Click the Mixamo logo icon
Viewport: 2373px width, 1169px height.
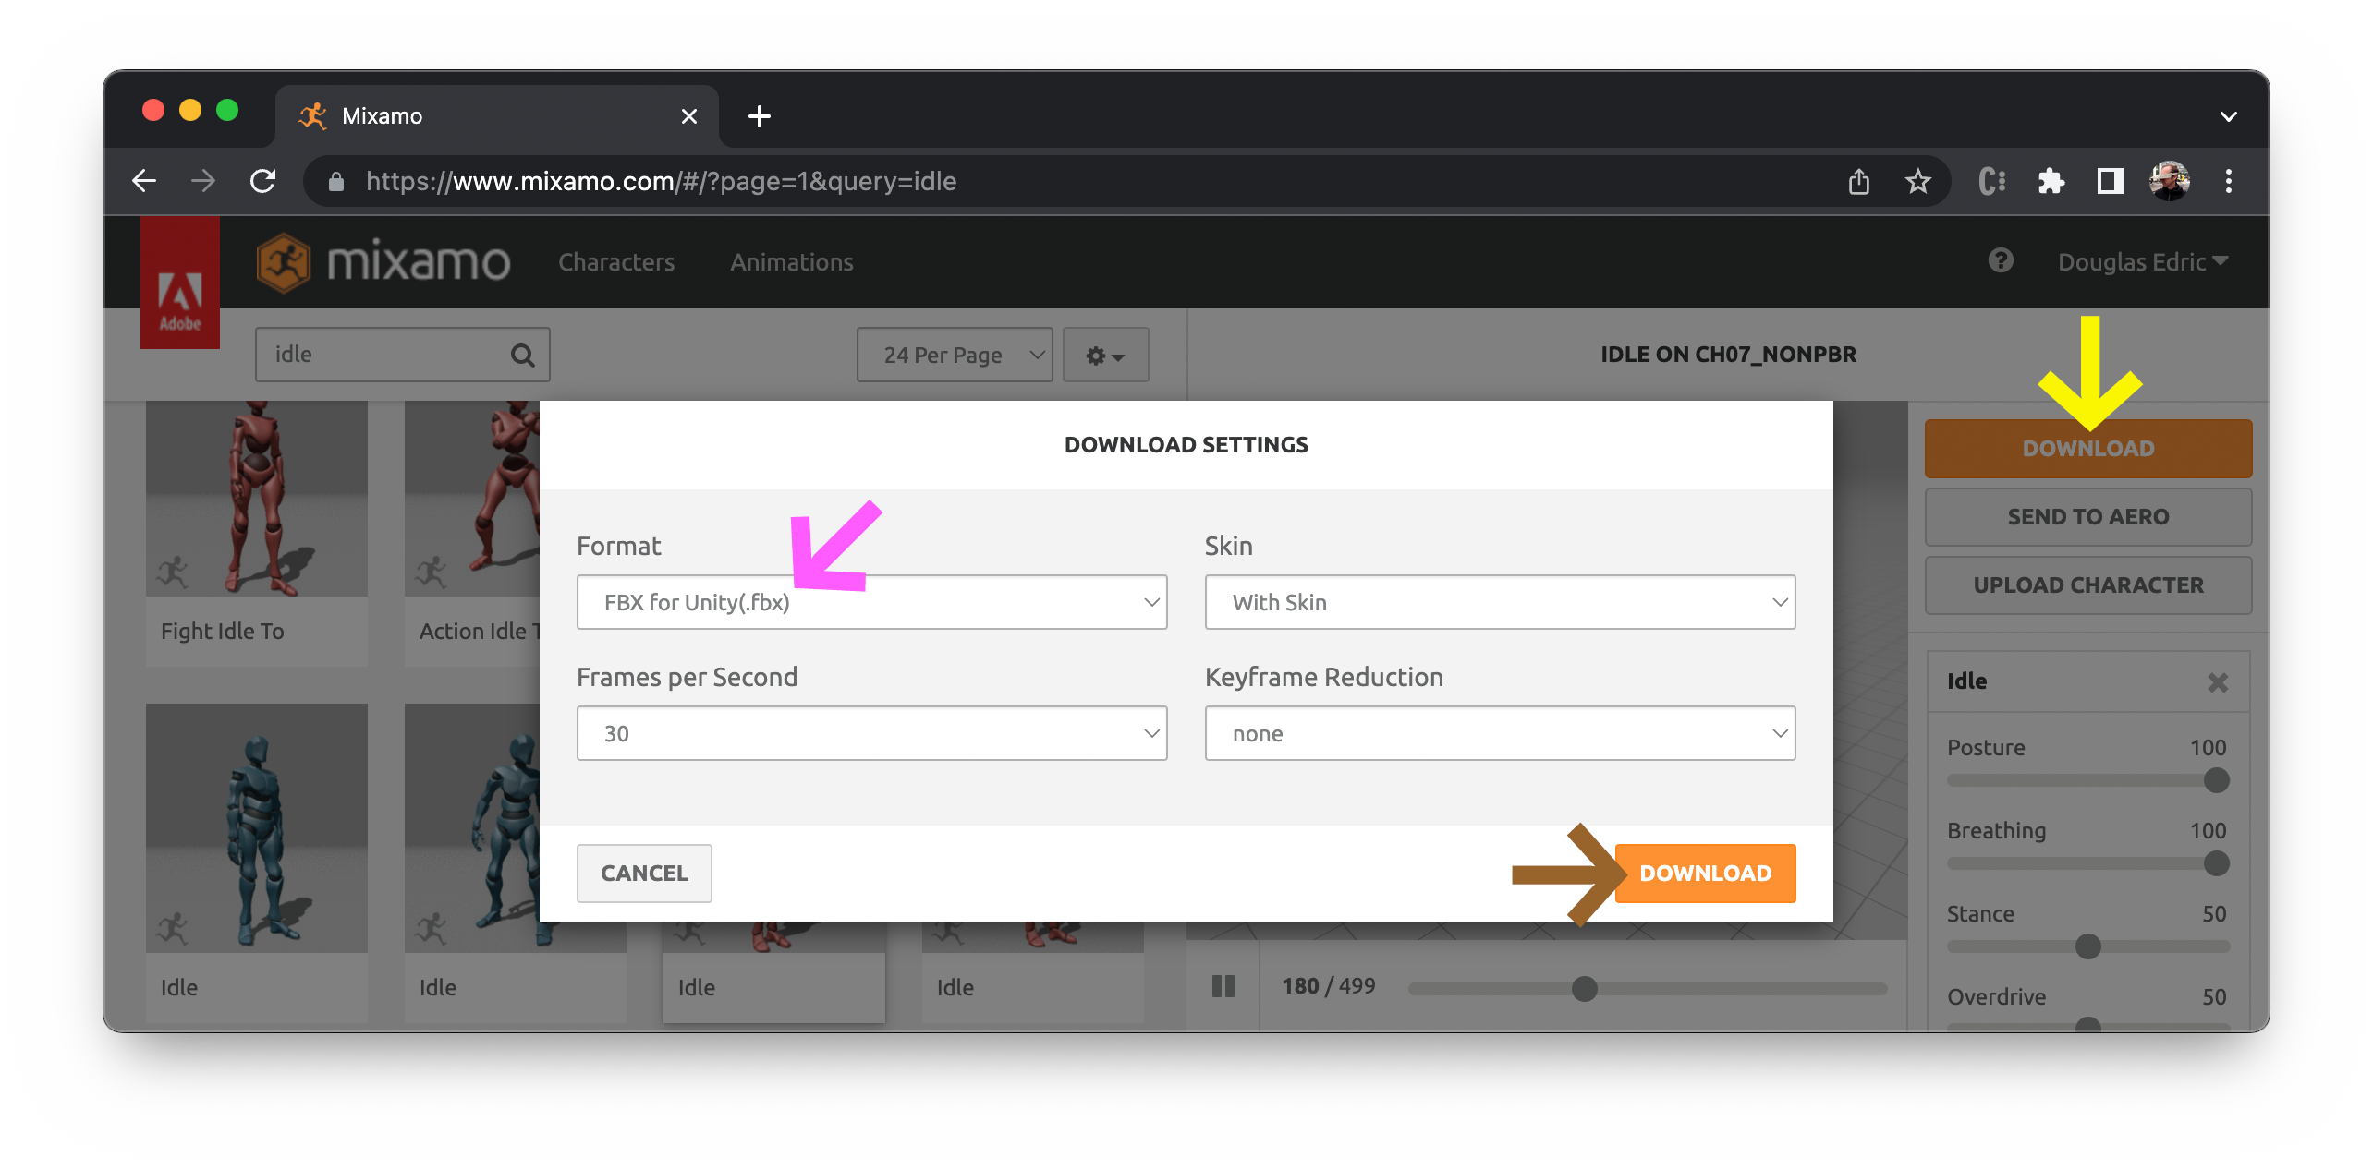pyautogui.click(x=284, y=262)
